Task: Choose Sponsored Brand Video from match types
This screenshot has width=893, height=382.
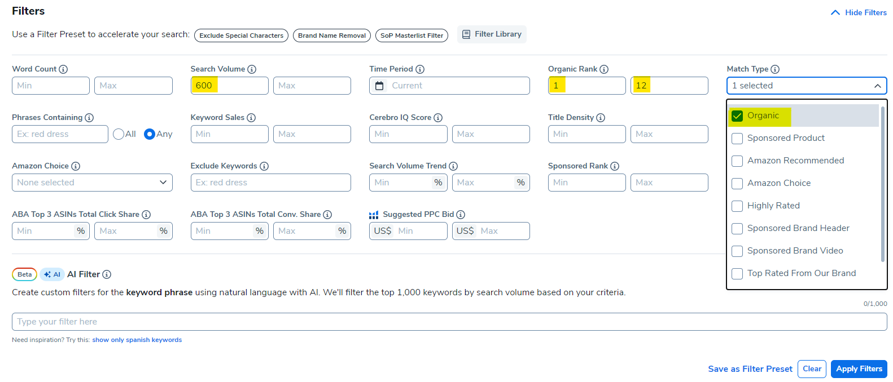Action: pos(737,251)
